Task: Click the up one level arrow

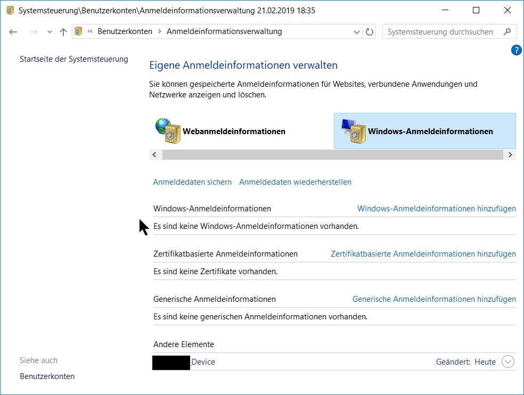Action: pos(63,32)
